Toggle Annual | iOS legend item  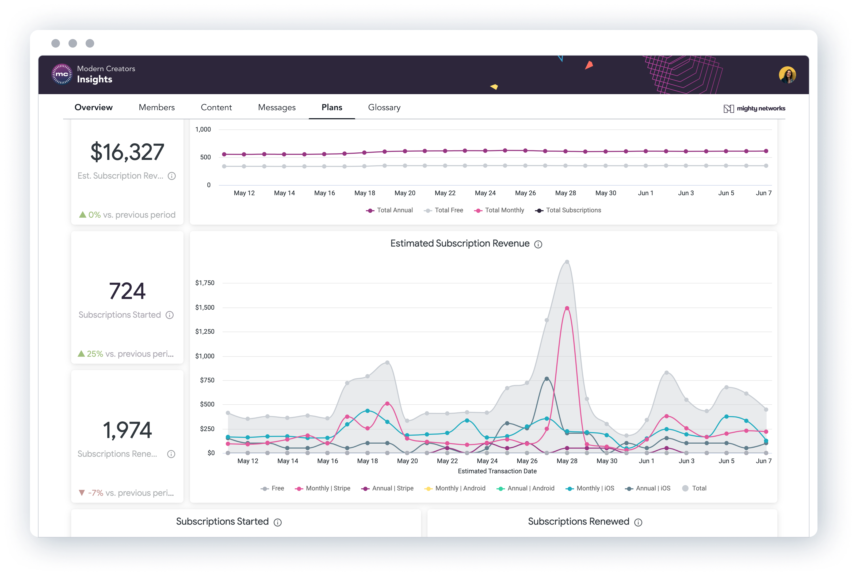[x=648, y=488]
